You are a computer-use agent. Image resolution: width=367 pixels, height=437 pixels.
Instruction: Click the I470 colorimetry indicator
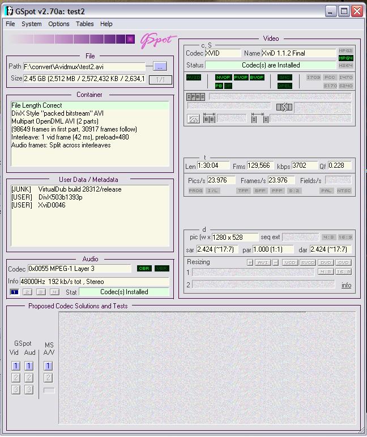[x=345, y=77]
